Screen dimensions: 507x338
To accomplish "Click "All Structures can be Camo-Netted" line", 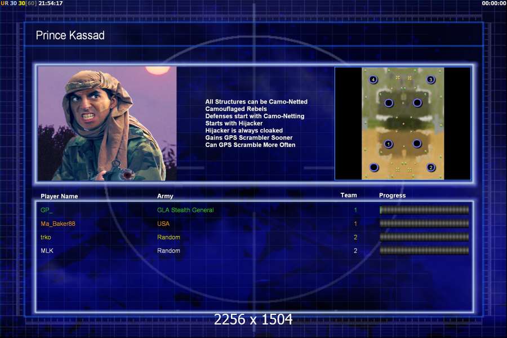I will point(256,101).
